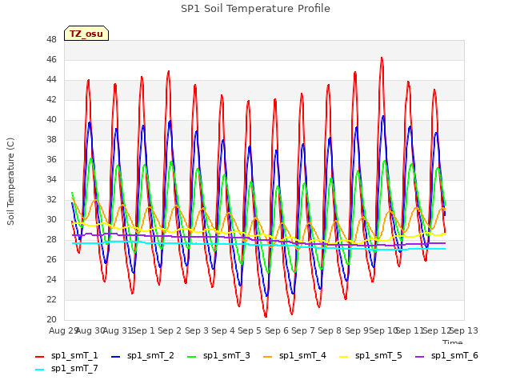The width and height of the screenshot is (512, 384).
Task: Toggle the sp1_smT_2 legend entry
Action: [142, 355]
